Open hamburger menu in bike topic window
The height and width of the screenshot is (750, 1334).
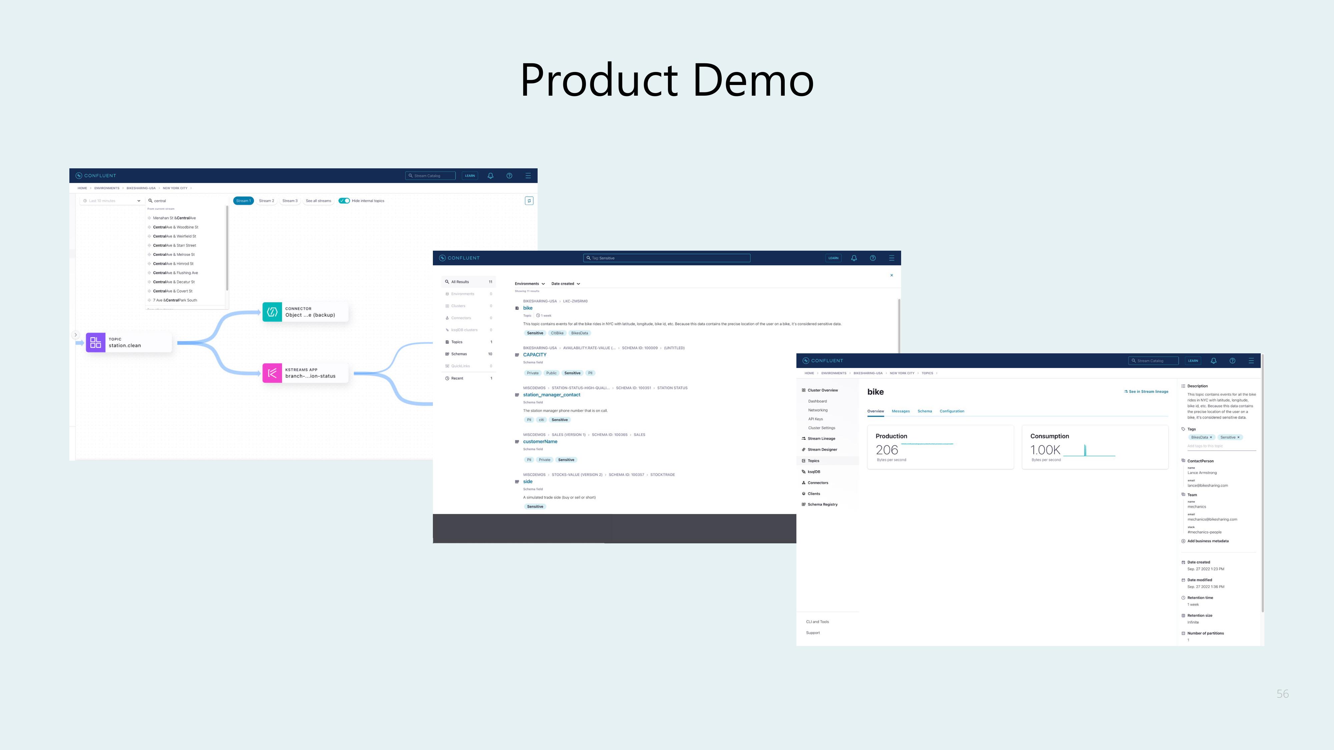[1251, 361]
